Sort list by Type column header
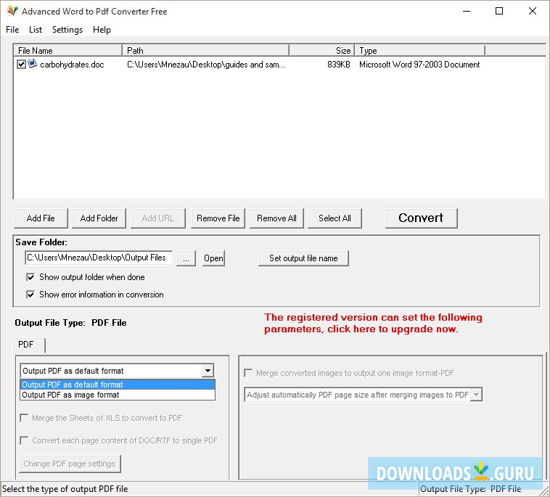This screenshot has width=550, height=497. pyautogui.click(x=419, y=51)
